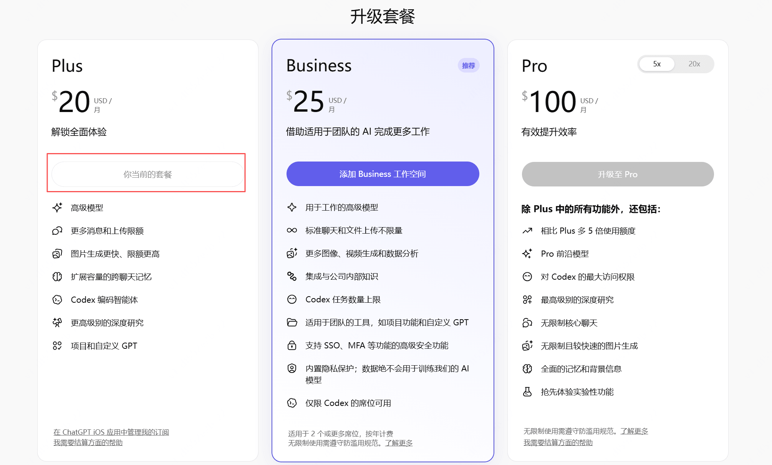Open 在 ChatGPT iOS 应用中管理我的订阅 link

[x=111, y=432]
